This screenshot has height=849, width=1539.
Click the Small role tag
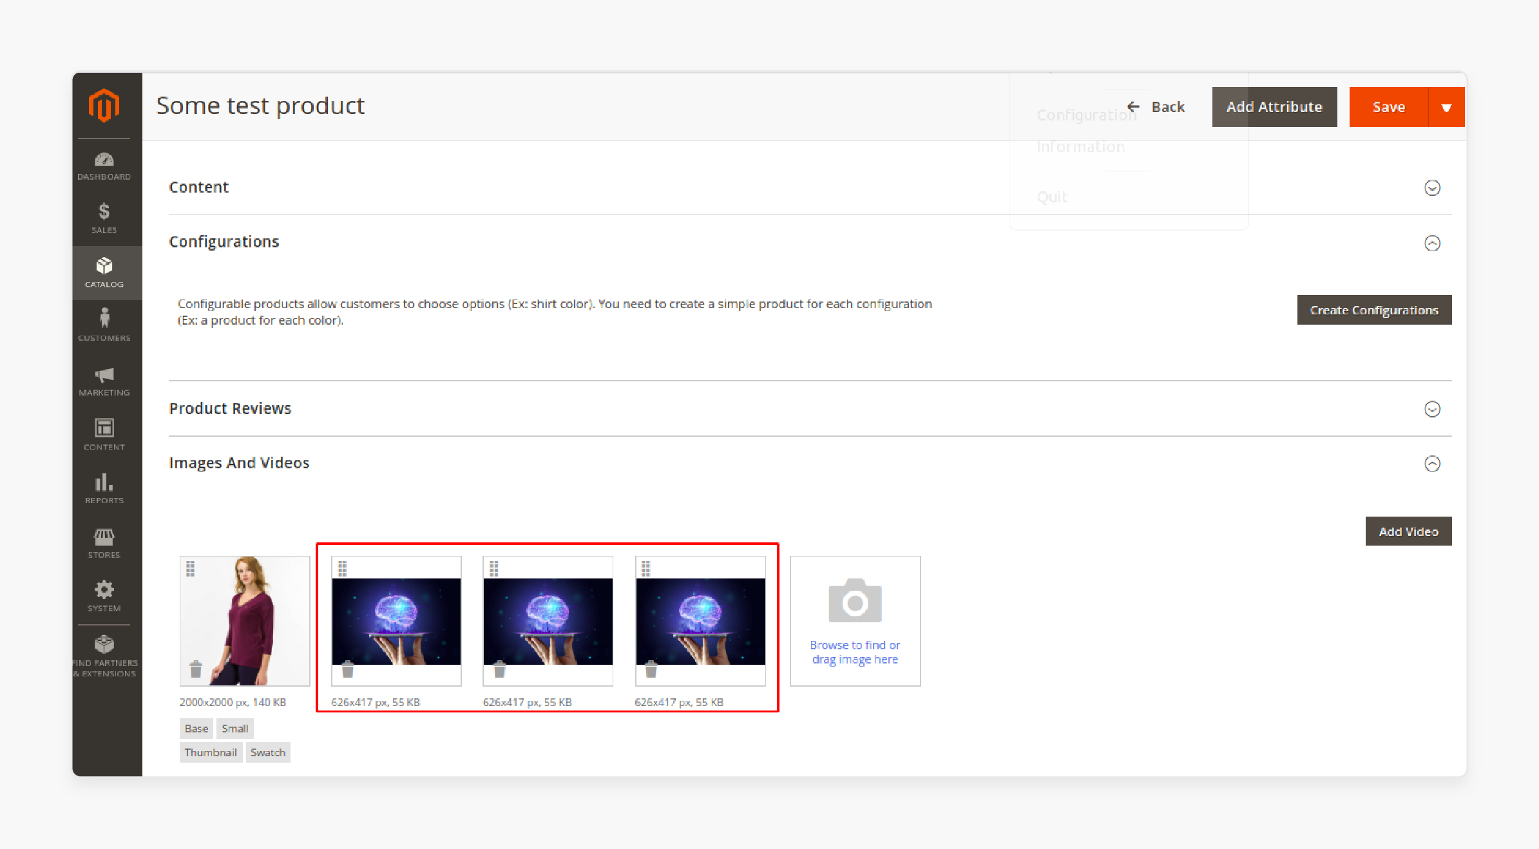(235, 729)
